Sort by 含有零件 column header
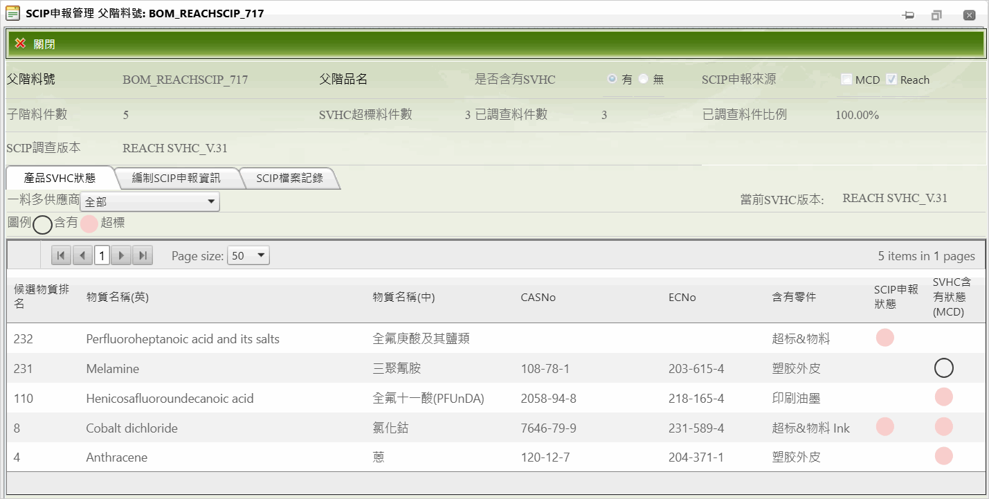The height and width of the screenshot is (499, 989). (794, 297)
